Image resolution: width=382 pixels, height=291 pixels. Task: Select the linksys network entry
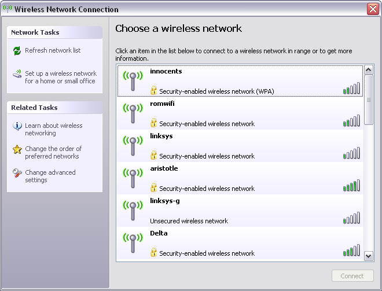[161, 137]
